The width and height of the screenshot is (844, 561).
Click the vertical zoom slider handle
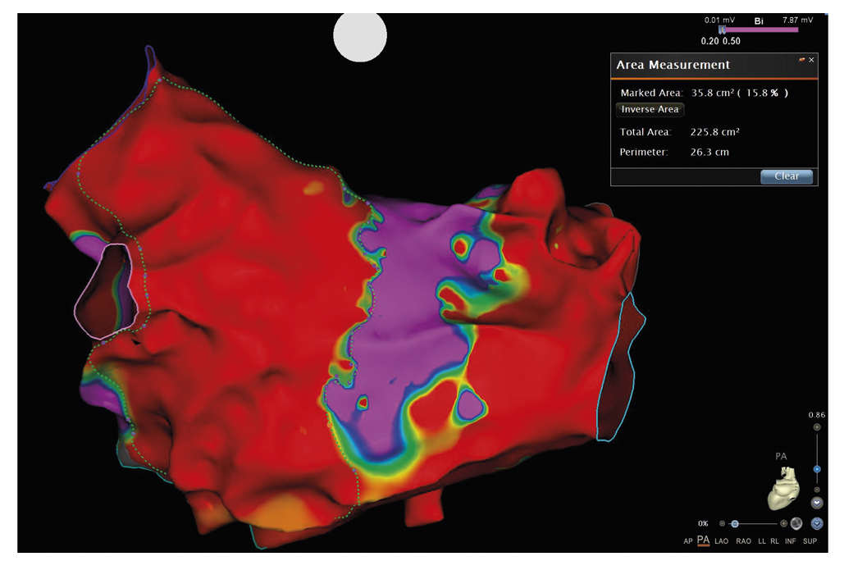[x=816, y=469]
